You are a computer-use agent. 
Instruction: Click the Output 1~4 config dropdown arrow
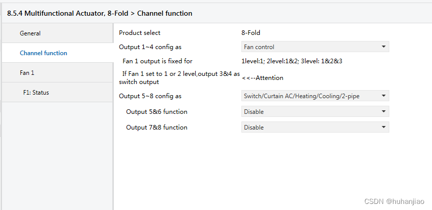pos(383,47)
